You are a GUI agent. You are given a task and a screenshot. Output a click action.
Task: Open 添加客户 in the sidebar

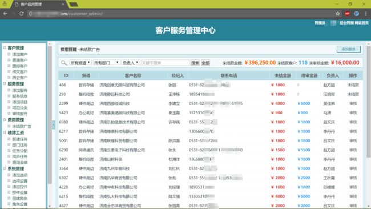(20, 54)
